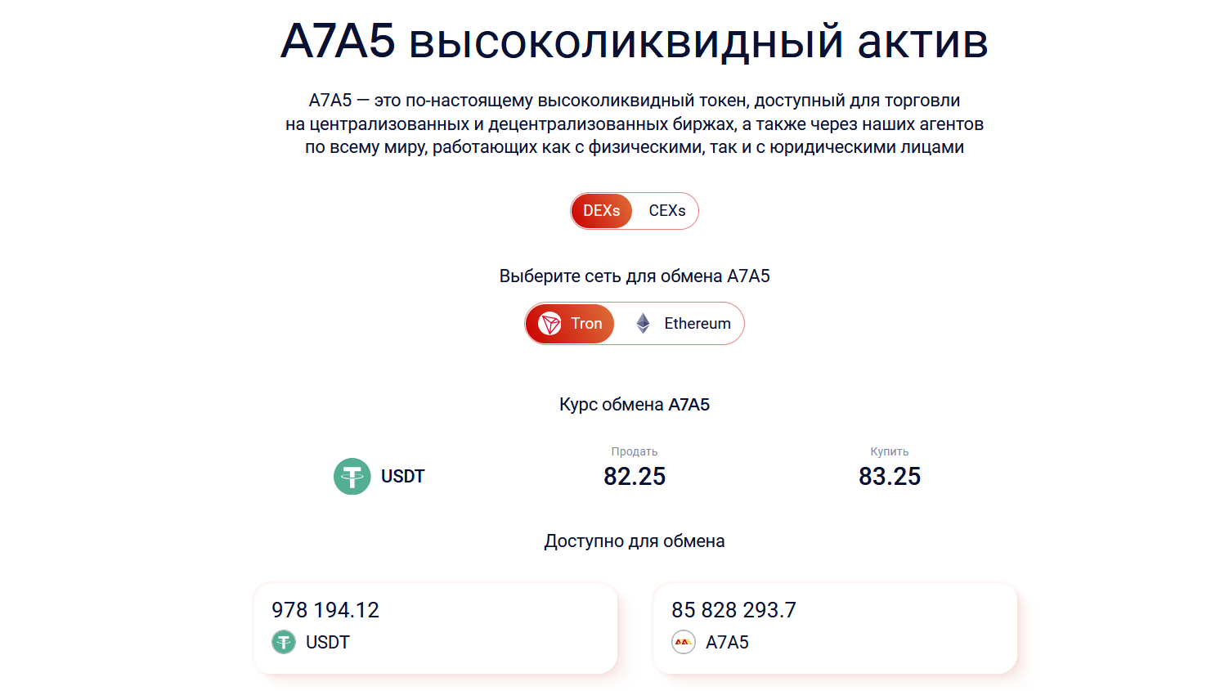The image size is (1220, 691).
Task: Click the "Выберите сеть для обмена A7A5" text
Action: coord(635,276)
